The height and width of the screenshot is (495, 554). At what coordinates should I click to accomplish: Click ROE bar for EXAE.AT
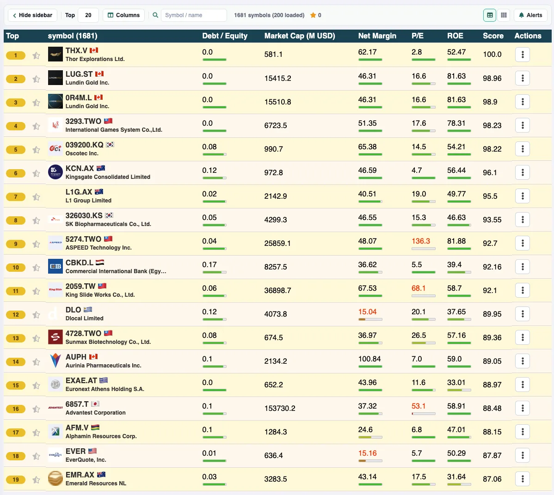pos(459,390)
